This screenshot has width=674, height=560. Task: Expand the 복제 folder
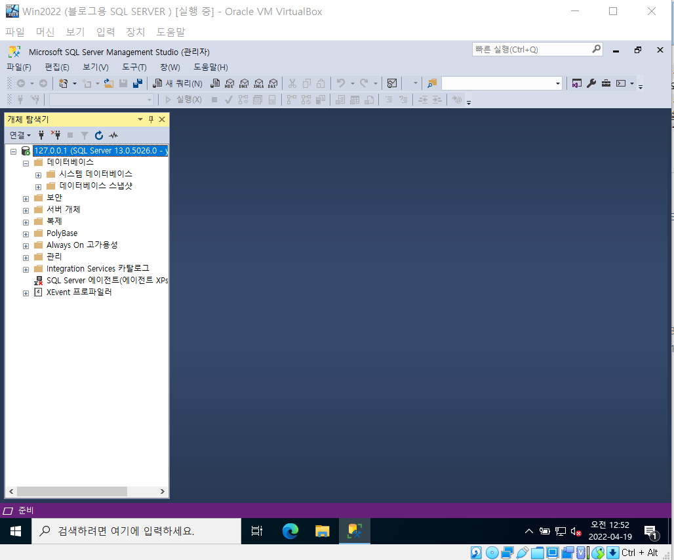[26, 222]
